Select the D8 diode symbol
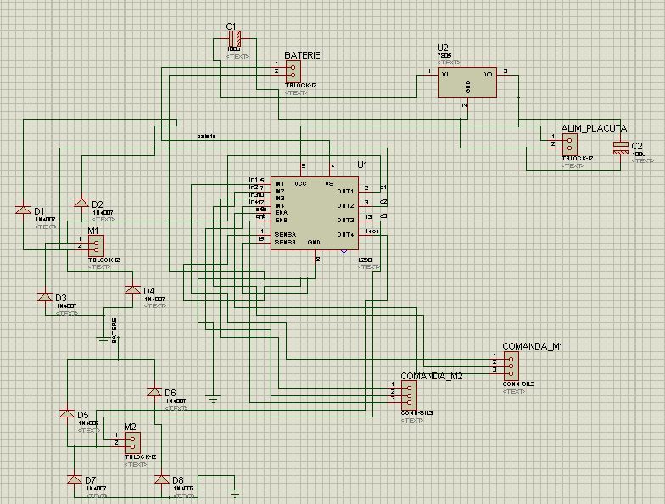Image resolution: width=665 pixels, height=504 pixels. coord(161,479)
